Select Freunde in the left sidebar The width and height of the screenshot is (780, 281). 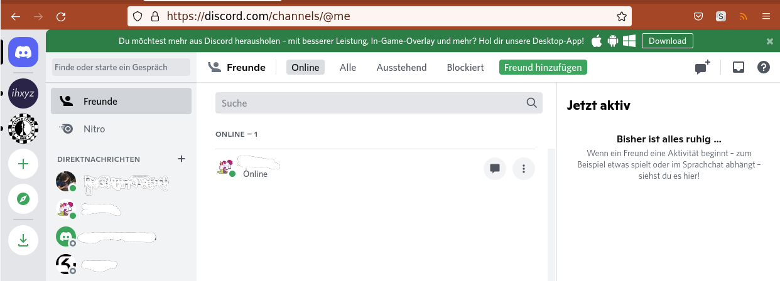pyautogui.click(x=121, y=101)
